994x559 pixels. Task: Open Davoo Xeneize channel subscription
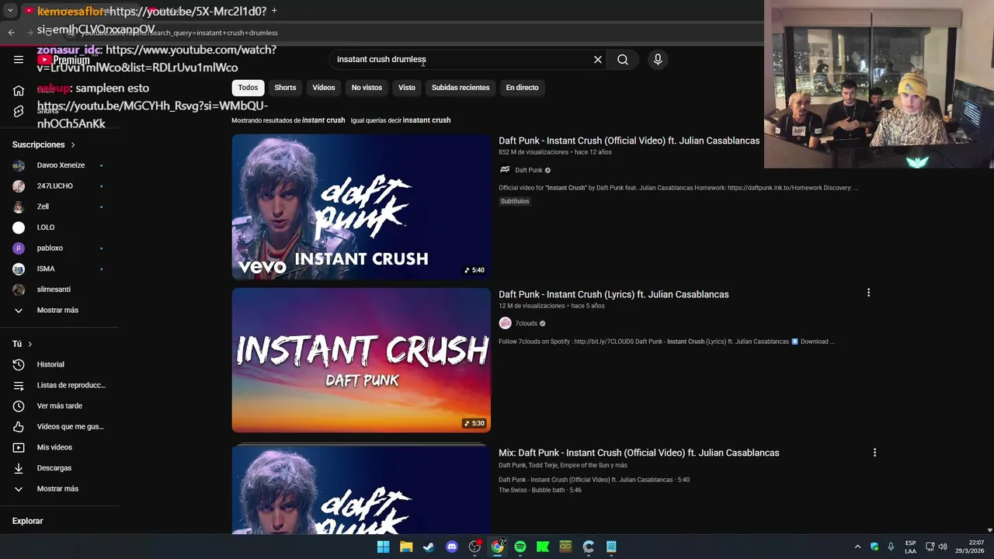tap(60, 165)
